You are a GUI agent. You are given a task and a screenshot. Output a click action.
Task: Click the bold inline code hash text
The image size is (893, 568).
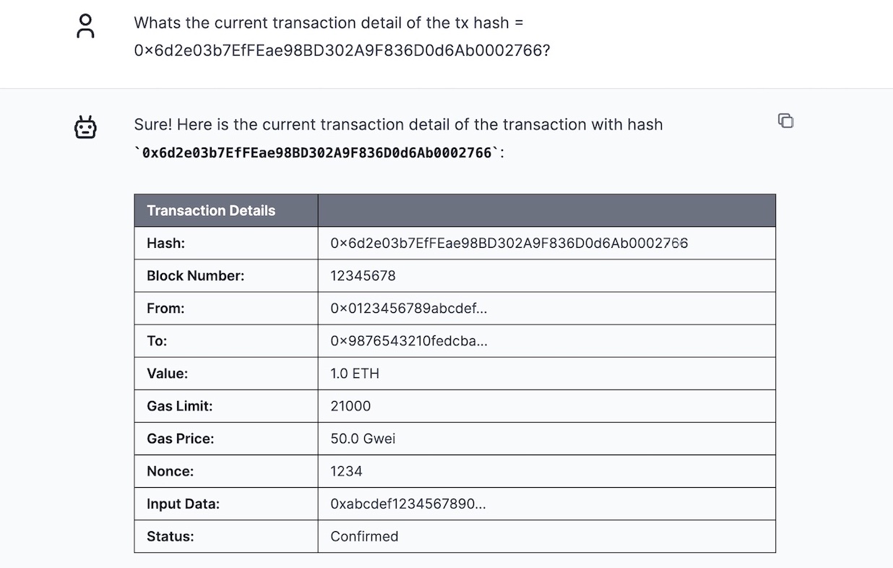[x=316, y=153]
